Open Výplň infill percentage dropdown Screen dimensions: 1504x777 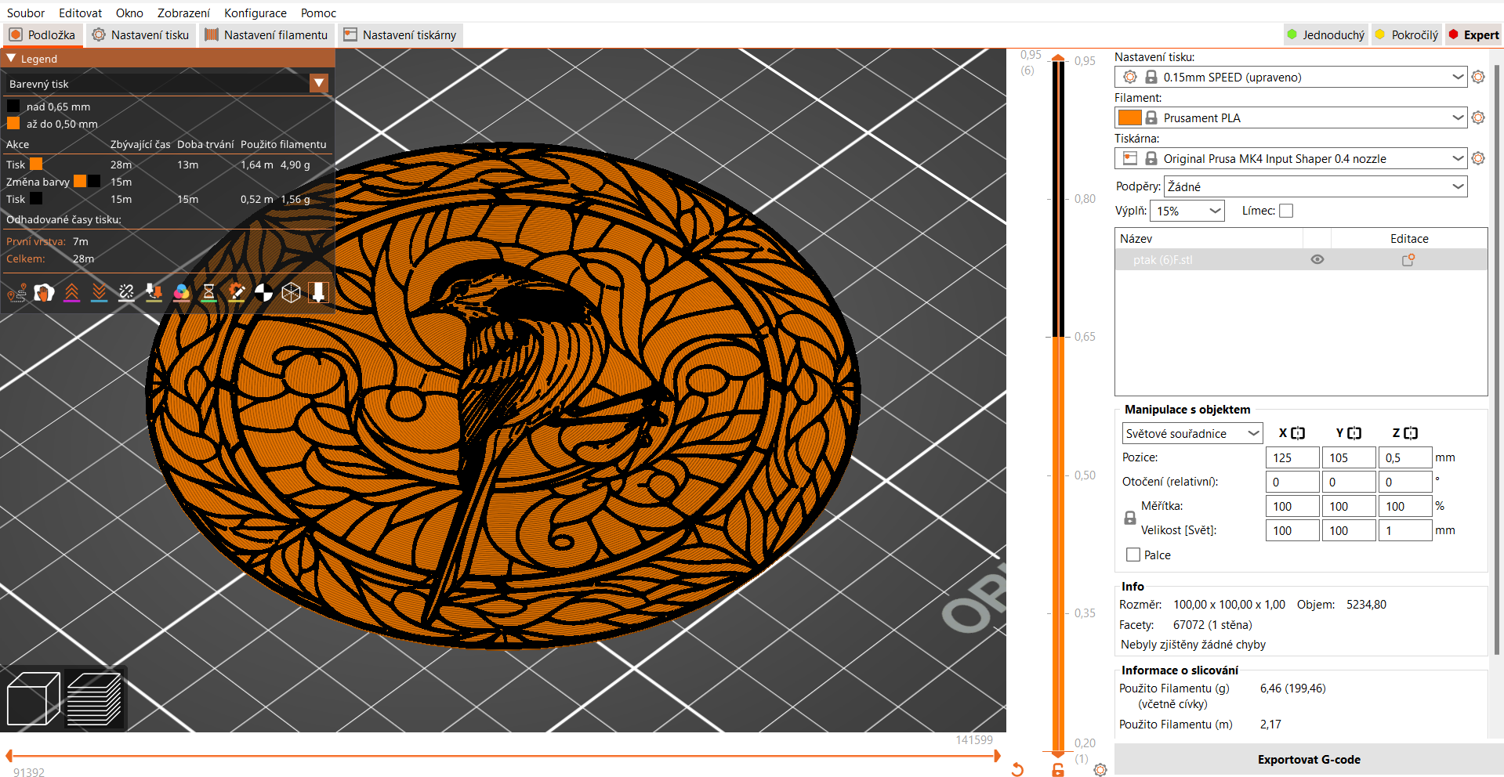[x=1187, y=211]
